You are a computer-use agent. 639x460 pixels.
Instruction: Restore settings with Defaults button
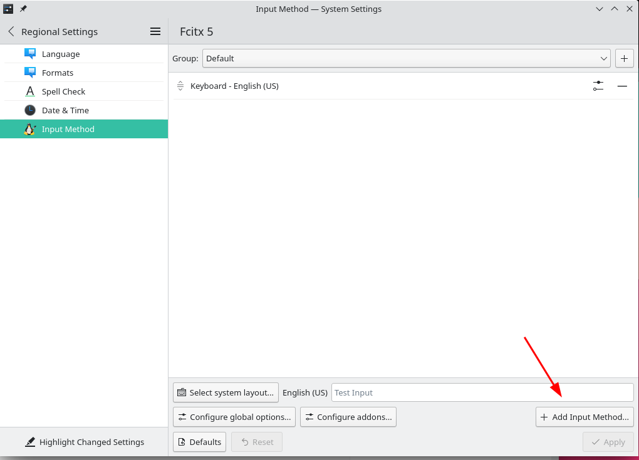pos(200,442)
